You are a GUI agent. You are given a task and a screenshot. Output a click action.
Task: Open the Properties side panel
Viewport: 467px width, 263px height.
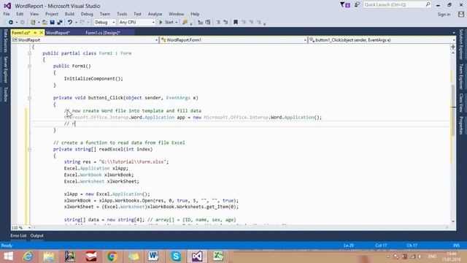coord(461,125)
